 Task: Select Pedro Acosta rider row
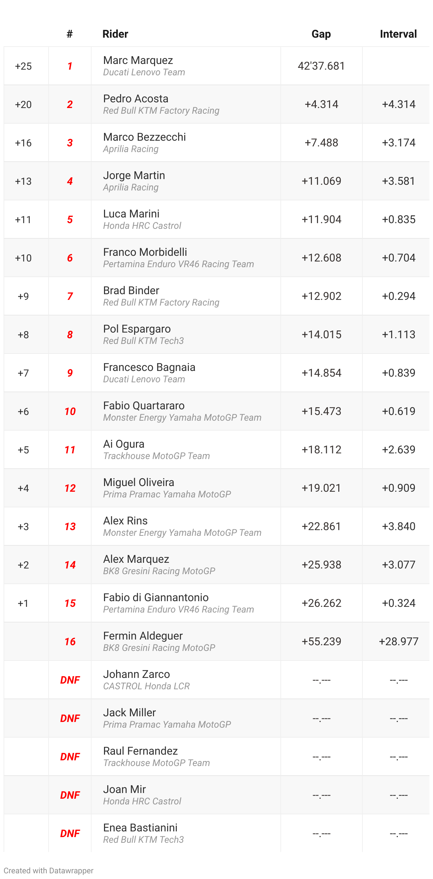point(217,104)
